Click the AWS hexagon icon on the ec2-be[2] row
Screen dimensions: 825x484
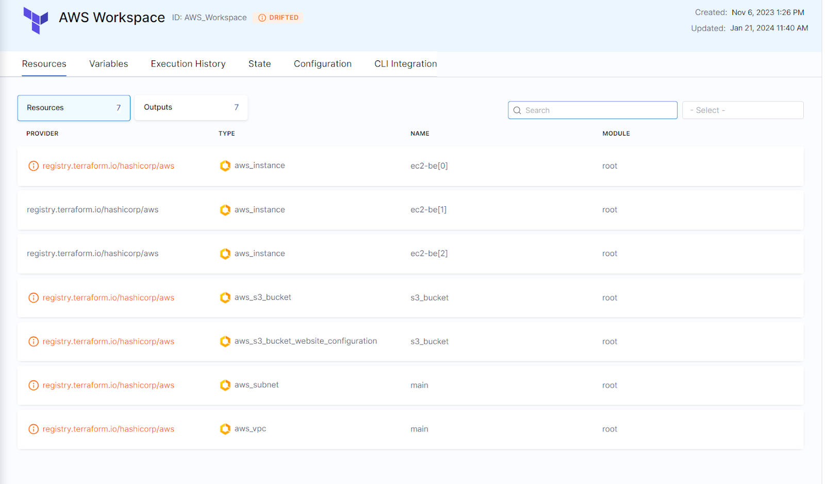(225, 254)
